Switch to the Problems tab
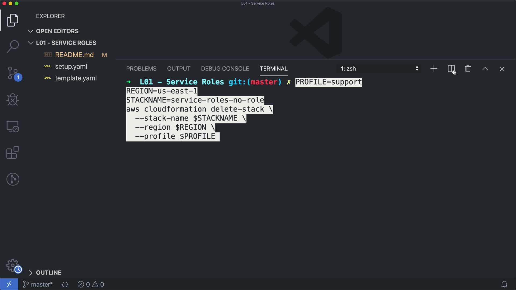The image size is (516, 290). tap(141, 69)
